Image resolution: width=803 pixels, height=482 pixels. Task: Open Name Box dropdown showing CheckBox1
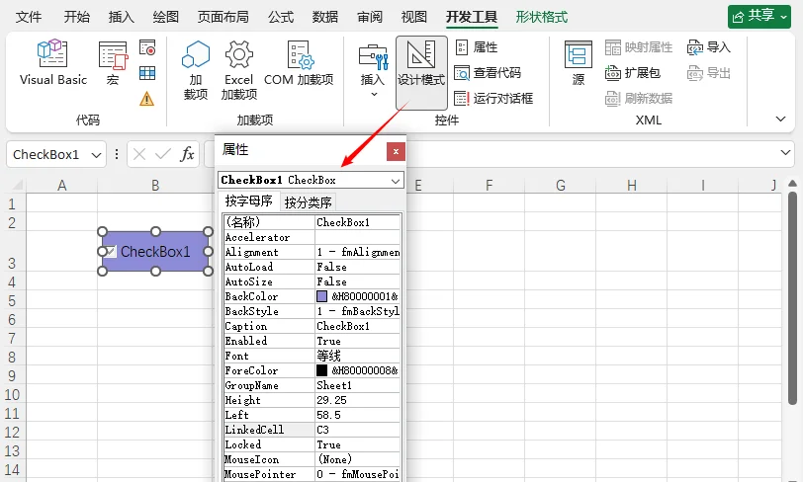96,154
